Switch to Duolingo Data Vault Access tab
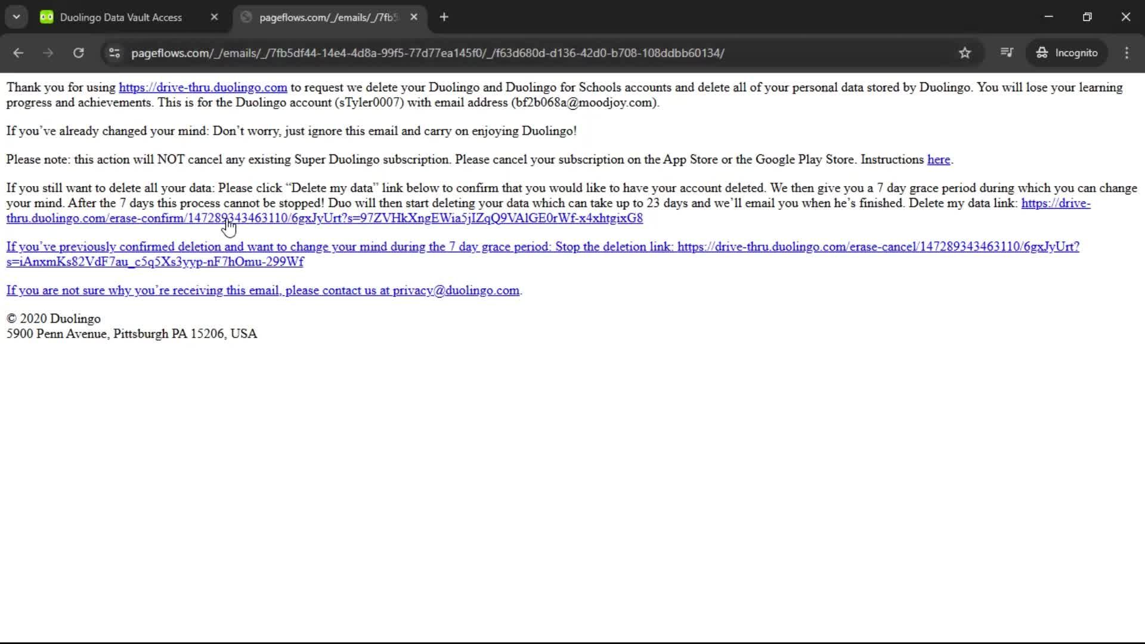The width and height of the screenshot is (1145, 644). [x=120, y=17]
